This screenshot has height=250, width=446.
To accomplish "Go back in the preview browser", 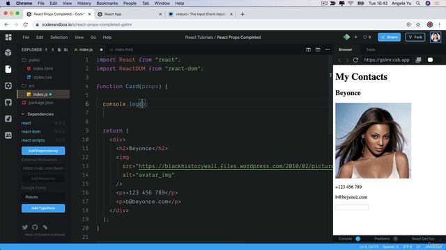I will pyautogui.click(x=339, y=60).
